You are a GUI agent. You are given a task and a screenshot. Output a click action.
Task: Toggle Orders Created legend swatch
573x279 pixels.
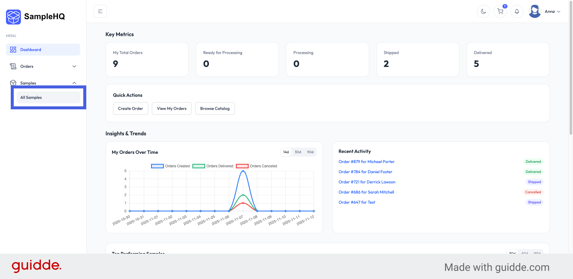pyautogui.click(x=157, y=166)
